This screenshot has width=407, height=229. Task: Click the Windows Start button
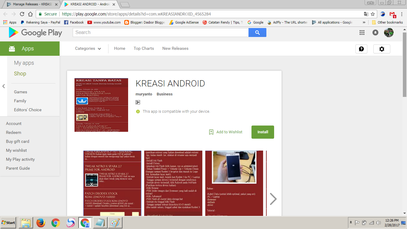tap(8, 223)
